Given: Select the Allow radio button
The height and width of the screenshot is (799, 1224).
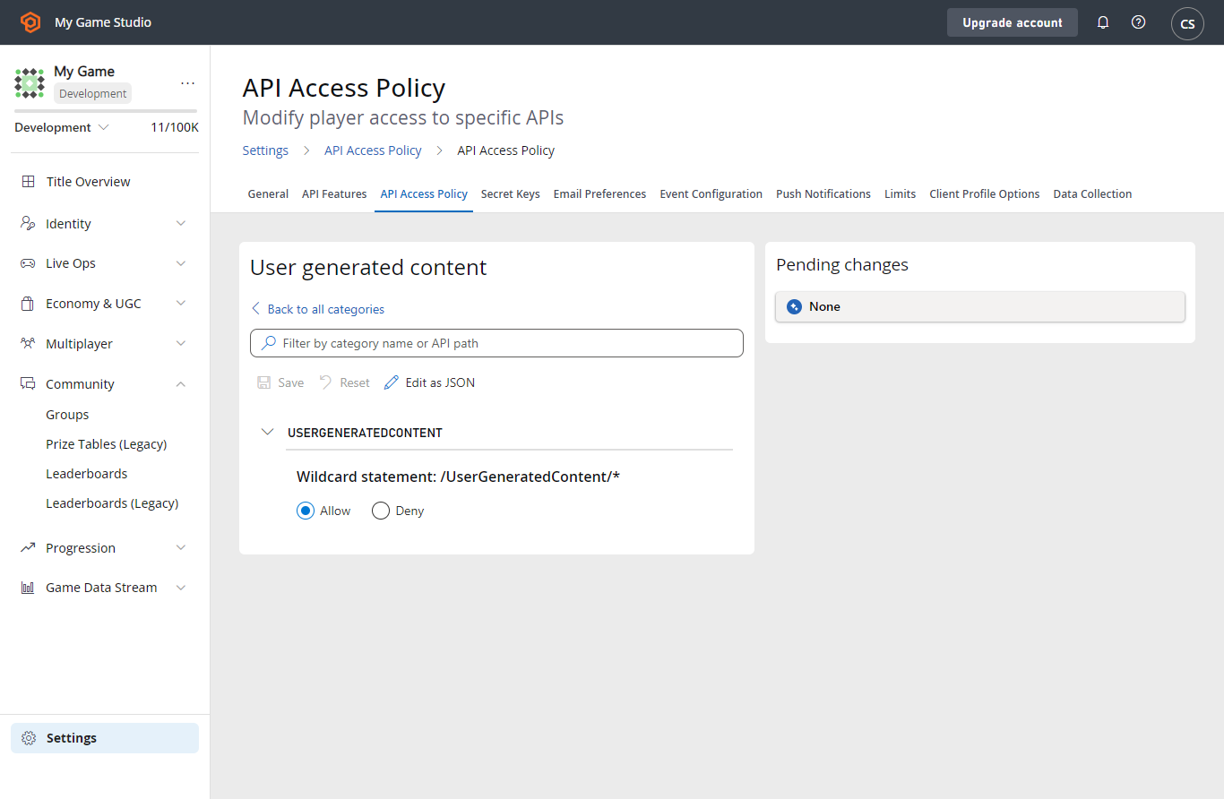Looking at the screenshot, I should click(x=306, y=511).
